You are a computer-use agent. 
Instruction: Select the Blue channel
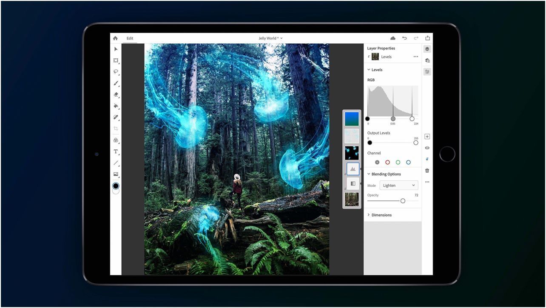(x=409, y=162)
